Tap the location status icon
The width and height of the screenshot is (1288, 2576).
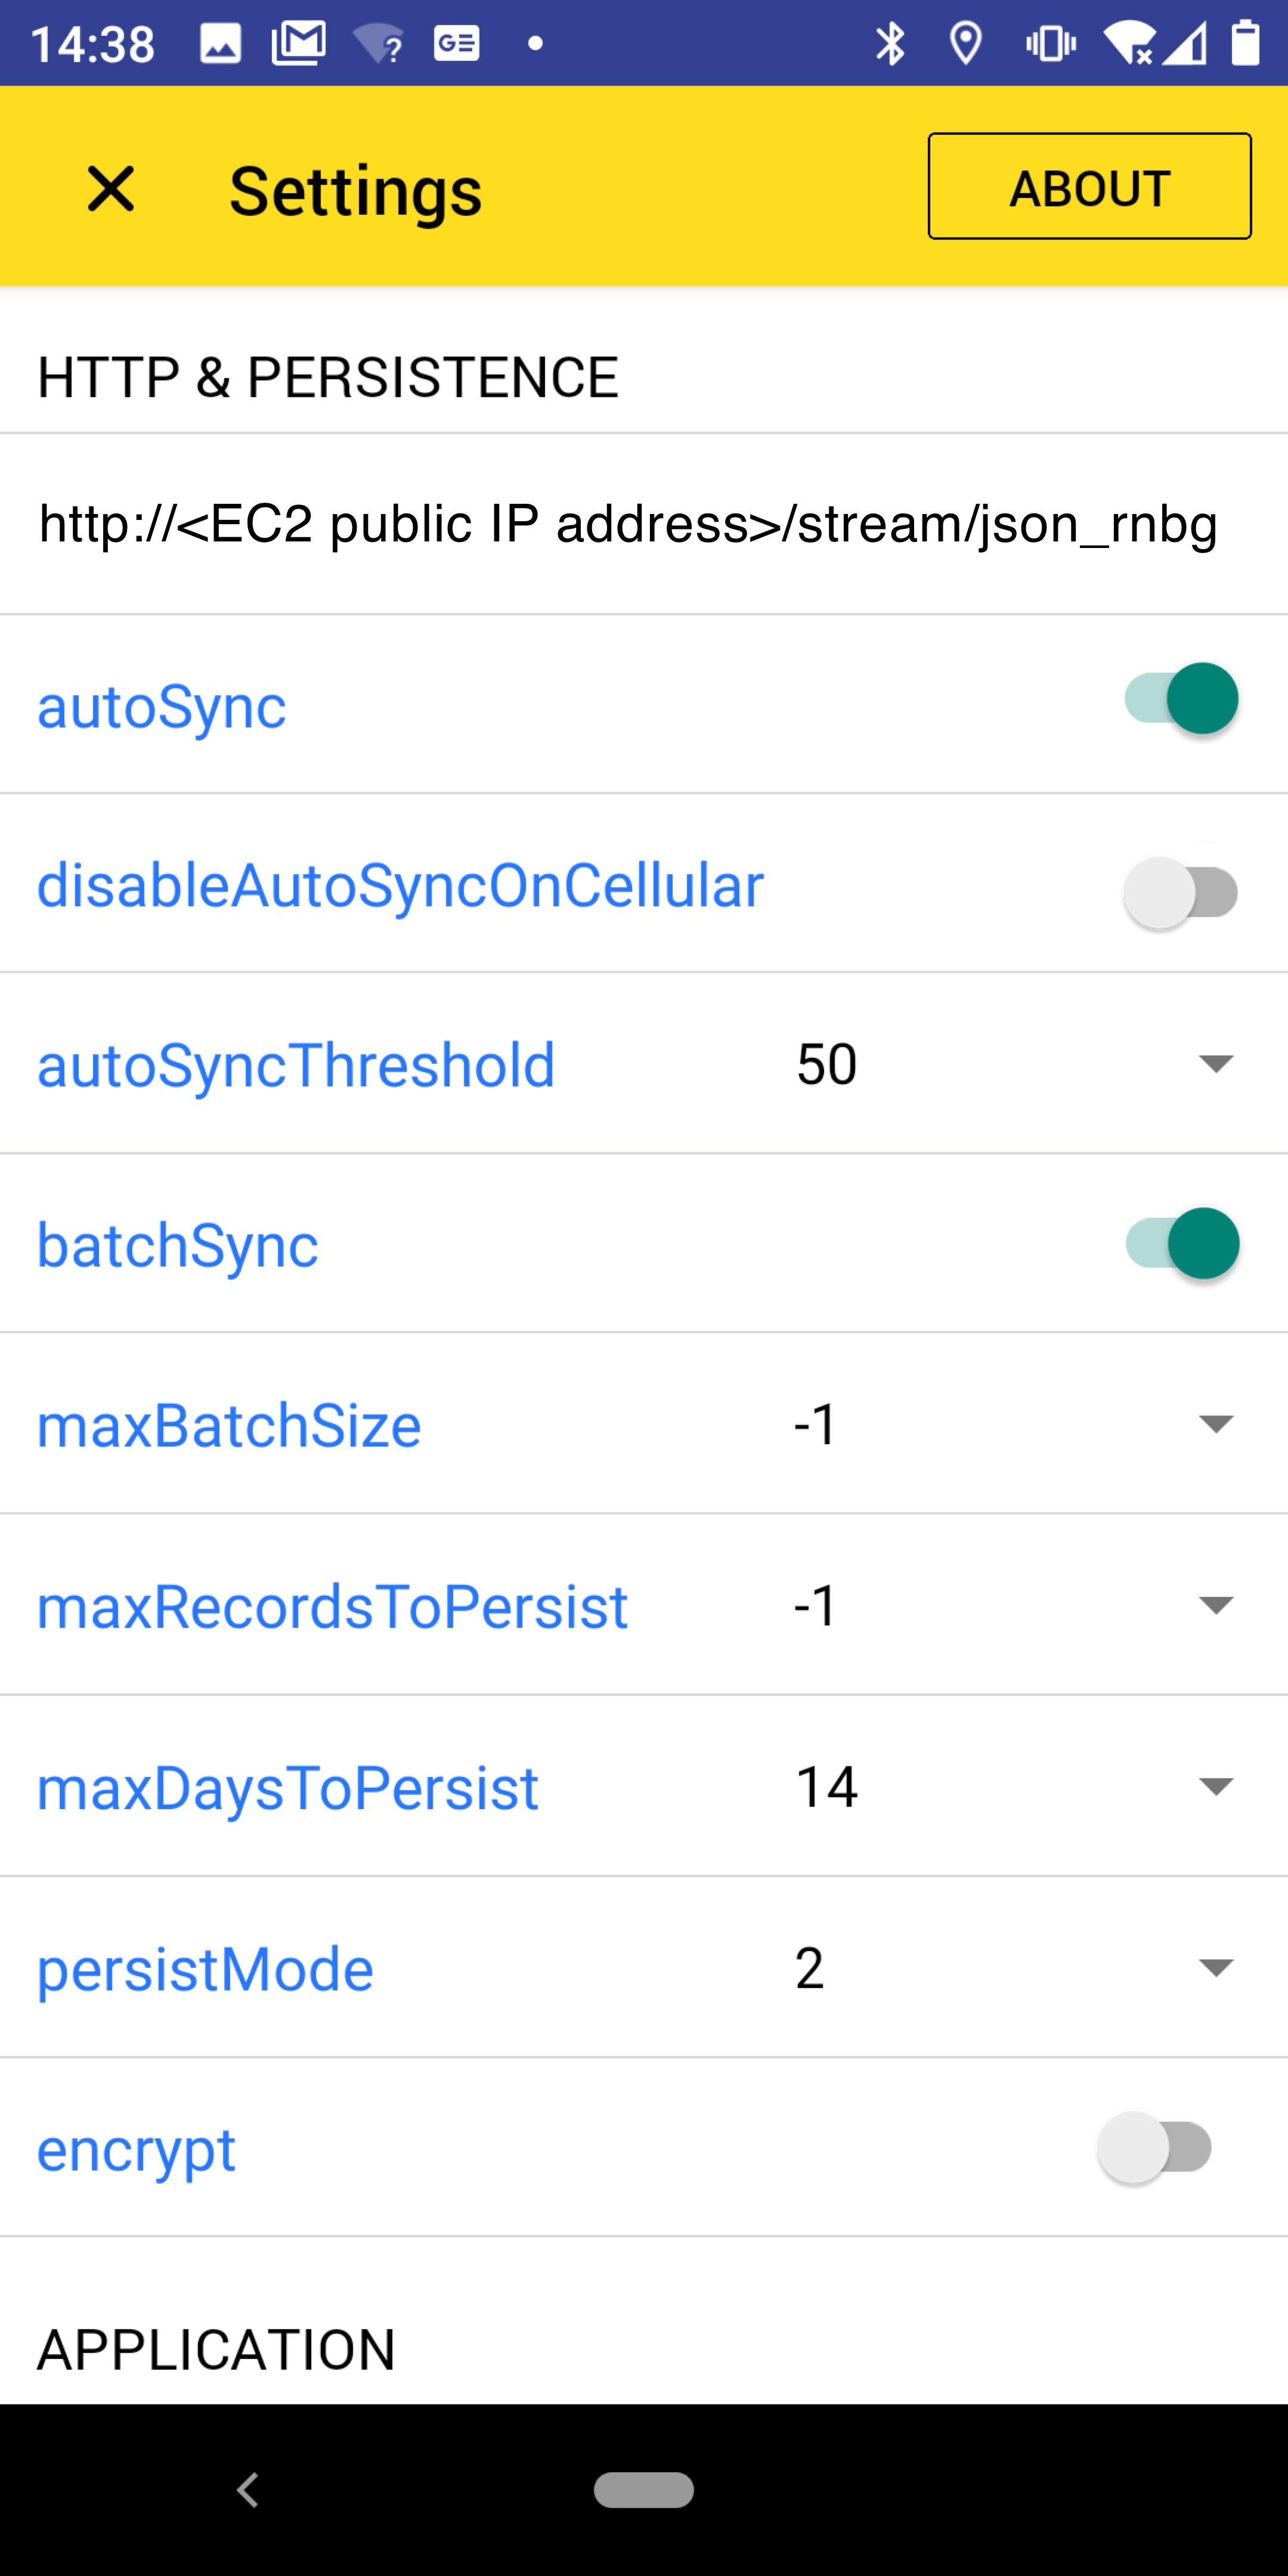965,42
